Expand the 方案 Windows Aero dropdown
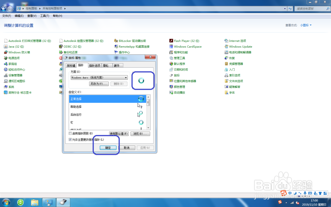331x207 pixels. coord(126,78)
